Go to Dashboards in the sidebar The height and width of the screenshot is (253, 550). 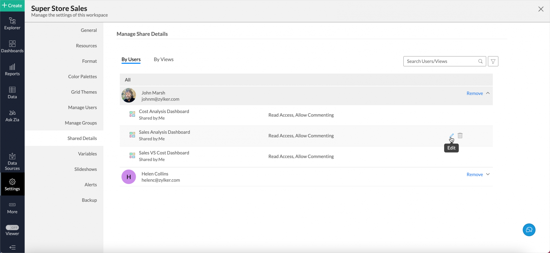(12, 46)
